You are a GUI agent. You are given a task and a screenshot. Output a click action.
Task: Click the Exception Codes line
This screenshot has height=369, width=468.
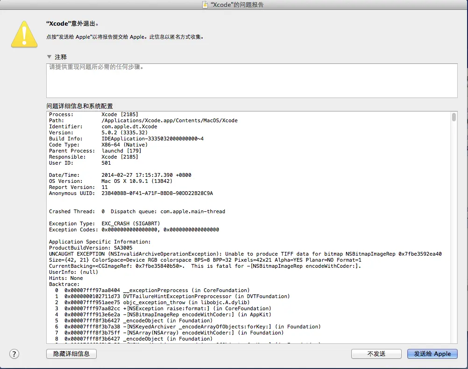coord(134,230)
